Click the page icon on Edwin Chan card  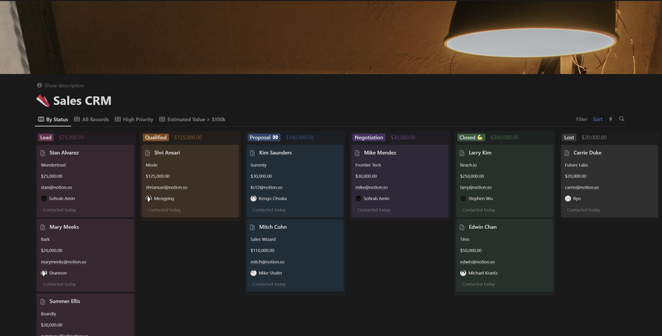click(462, 228)
